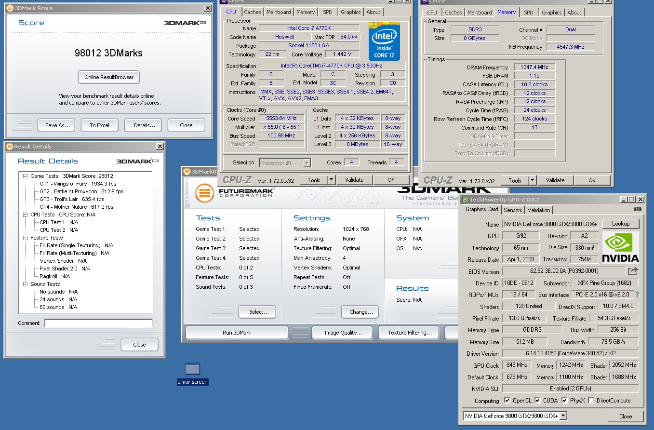Screen dimensions: 654x430
Task: Open the About tab in CPU-Z memory window
Action: [x=574, y=13]
